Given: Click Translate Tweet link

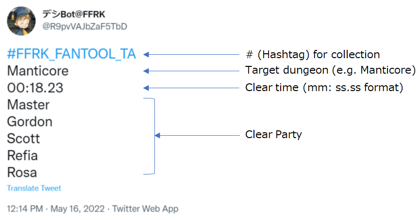Looking at the screenshot, I should [34, 188].
